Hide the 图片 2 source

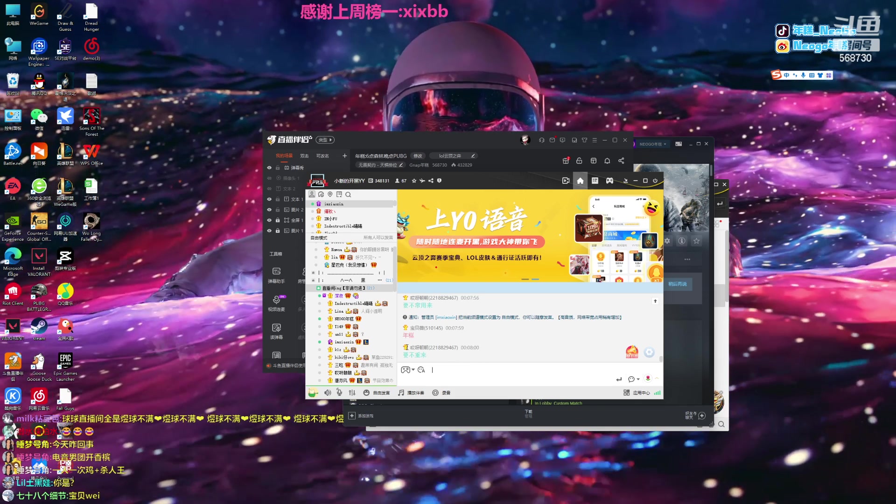[x=269, y=210]
